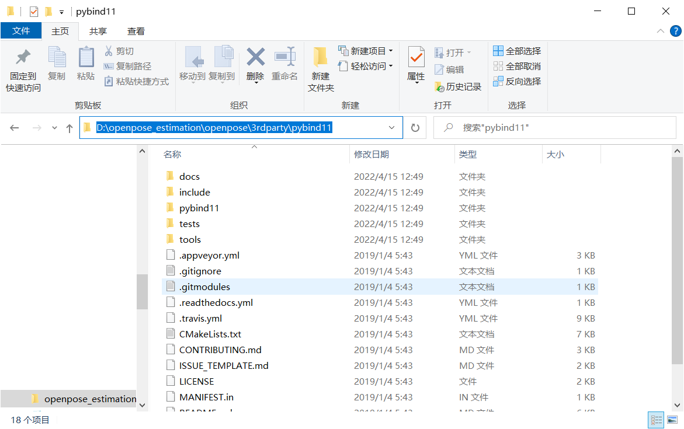This screenshot has width=684, height=429.
Task: Open the address bar dropdown arrow
Action: [x=391, y=127]
